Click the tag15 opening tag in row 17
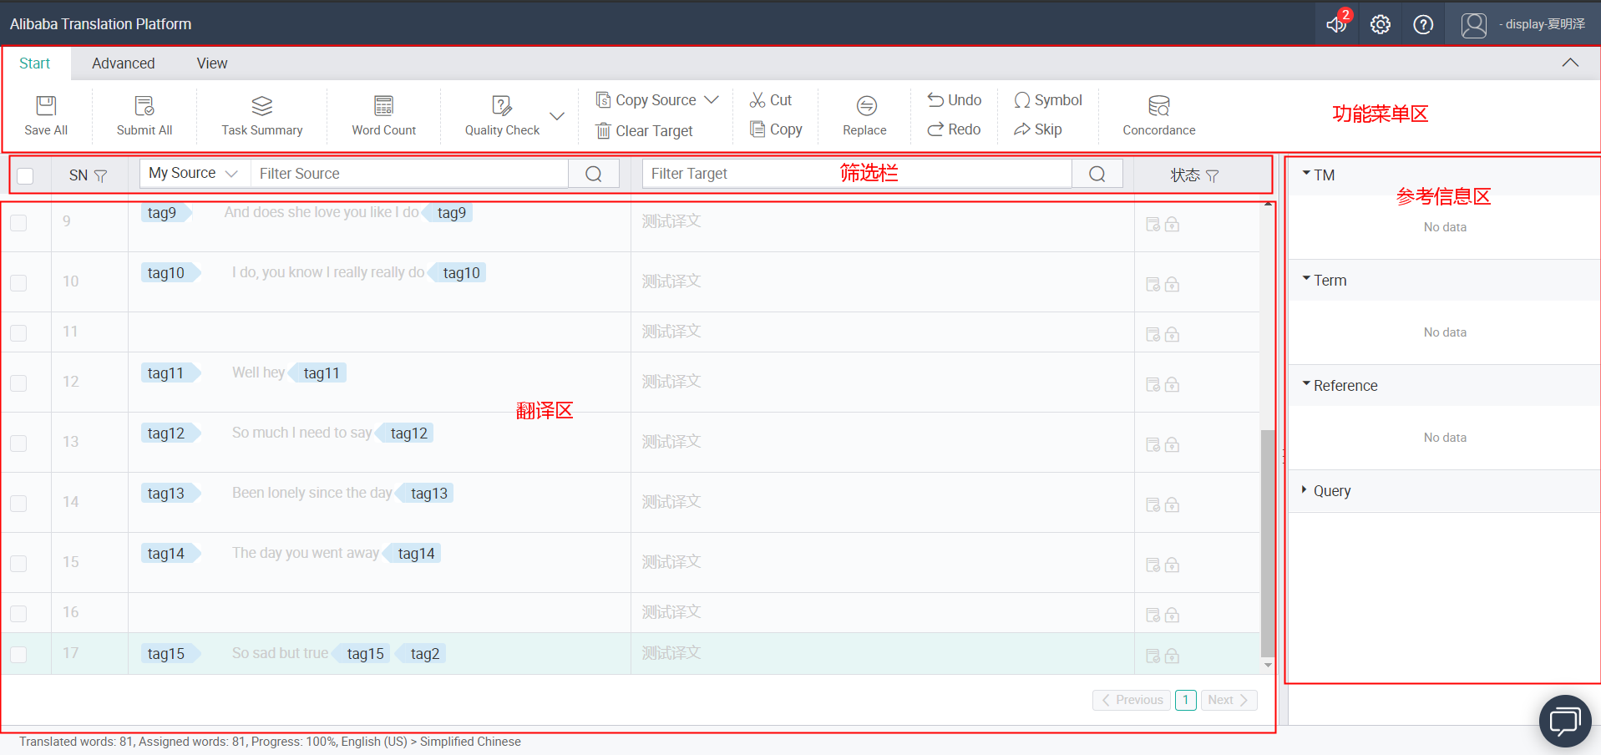Screen dimensions: 1601x755 [170, 654]
